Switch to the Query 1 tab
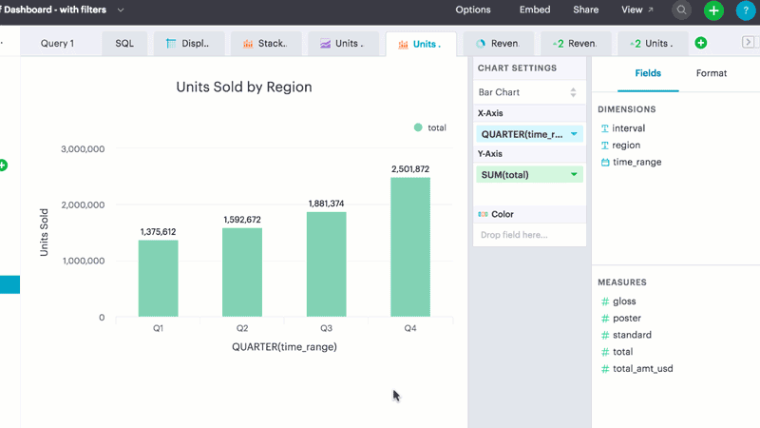 point(57,44)
